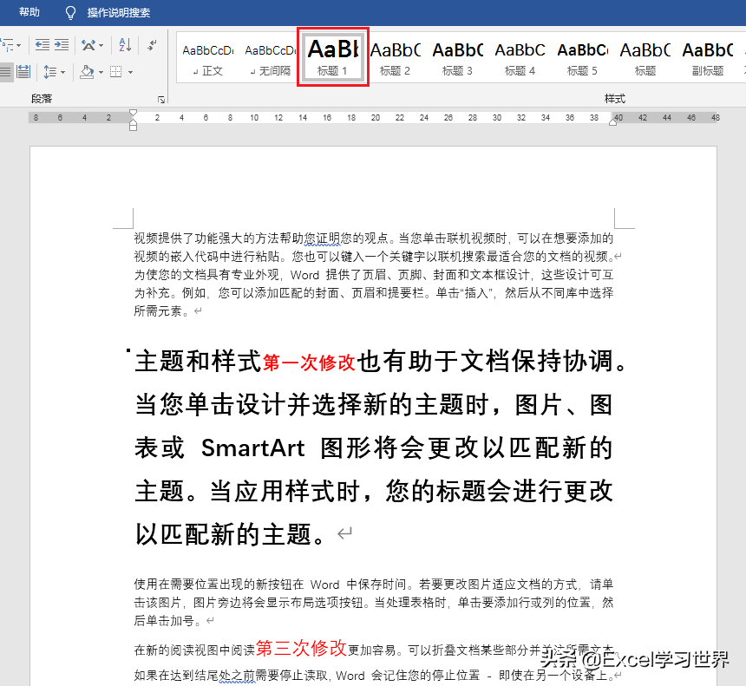Toggle show paragraph marks icon
Image resolution: width=746 pixels, height=686 pixels.
pos(152,45)
